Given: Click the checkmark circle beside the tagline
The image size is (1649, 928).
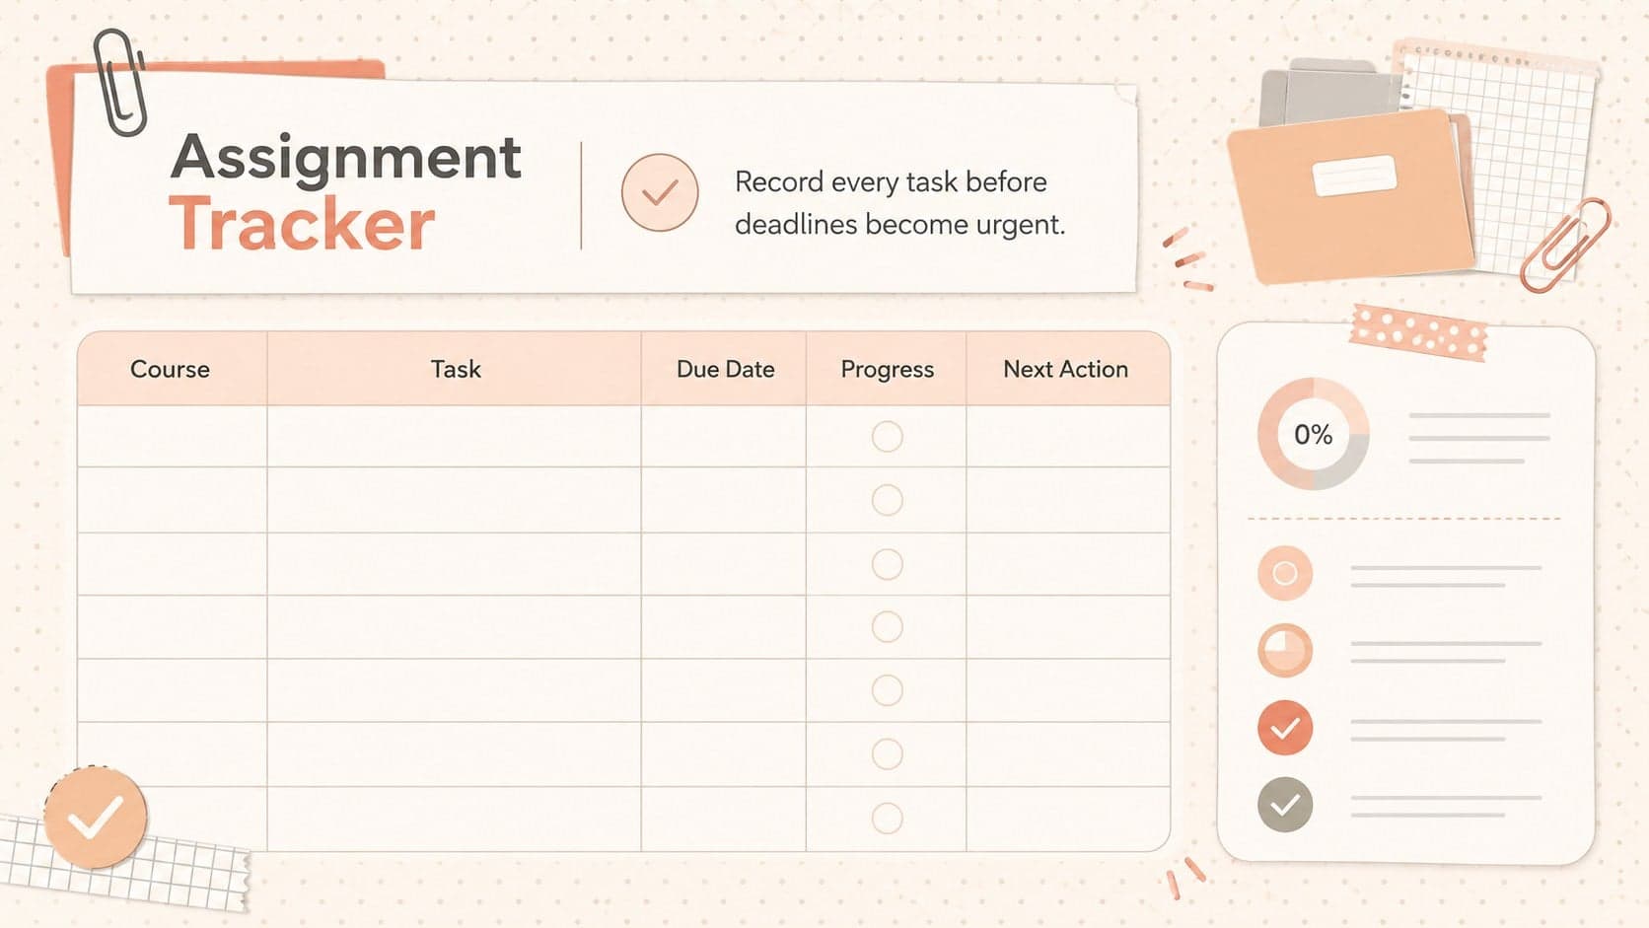Looking at the screenshot, I should 660,192.
